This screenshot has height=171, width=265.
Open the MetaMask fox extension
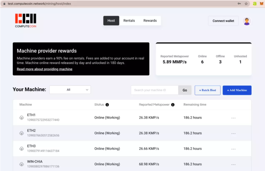261,4
